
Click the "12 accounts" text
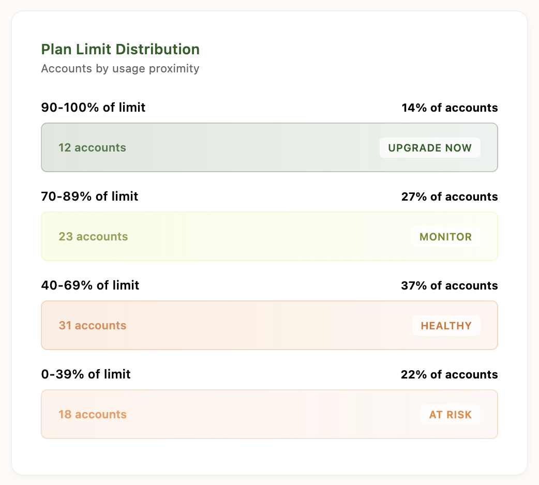(92, 148)
